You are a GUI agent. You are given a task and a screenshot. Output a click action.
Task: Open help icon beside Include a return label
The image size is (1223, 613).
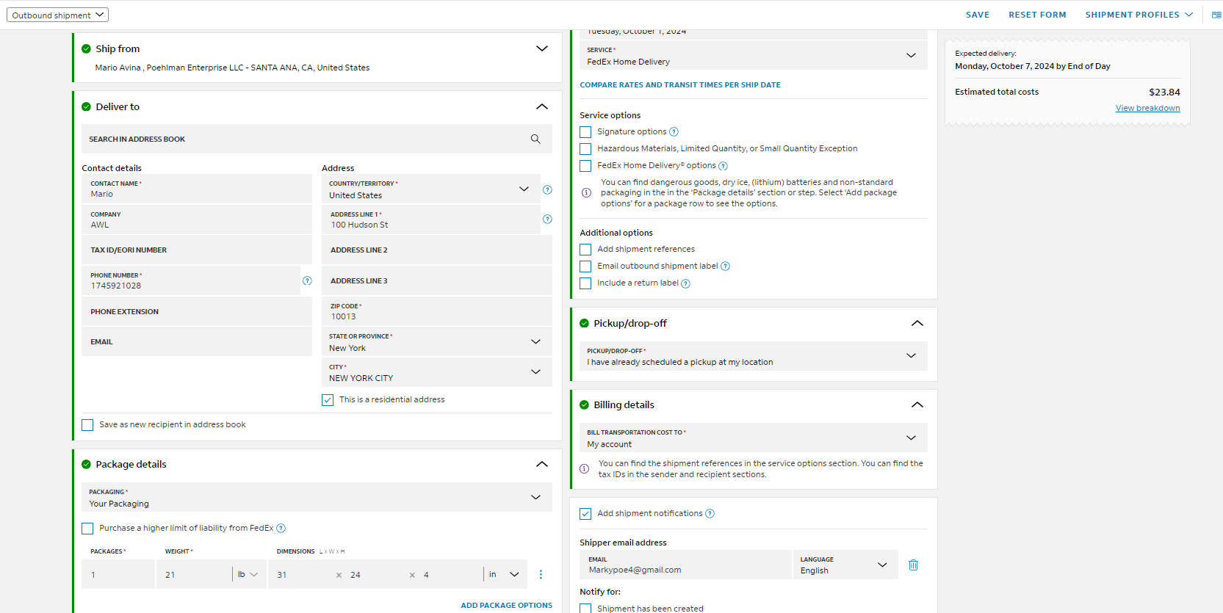click(x=685, y=283)
